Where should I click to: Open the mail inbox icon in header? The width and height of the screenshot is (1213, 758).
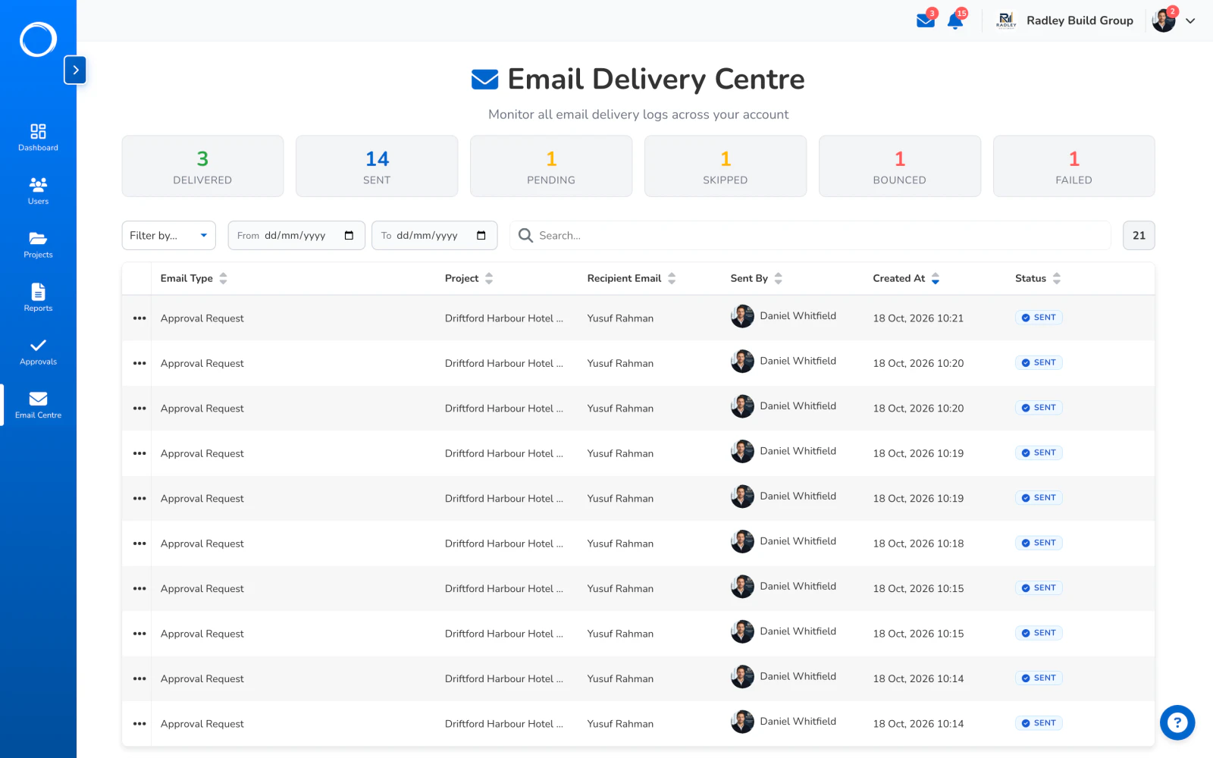pyautogui.click(x=926, y=20)
